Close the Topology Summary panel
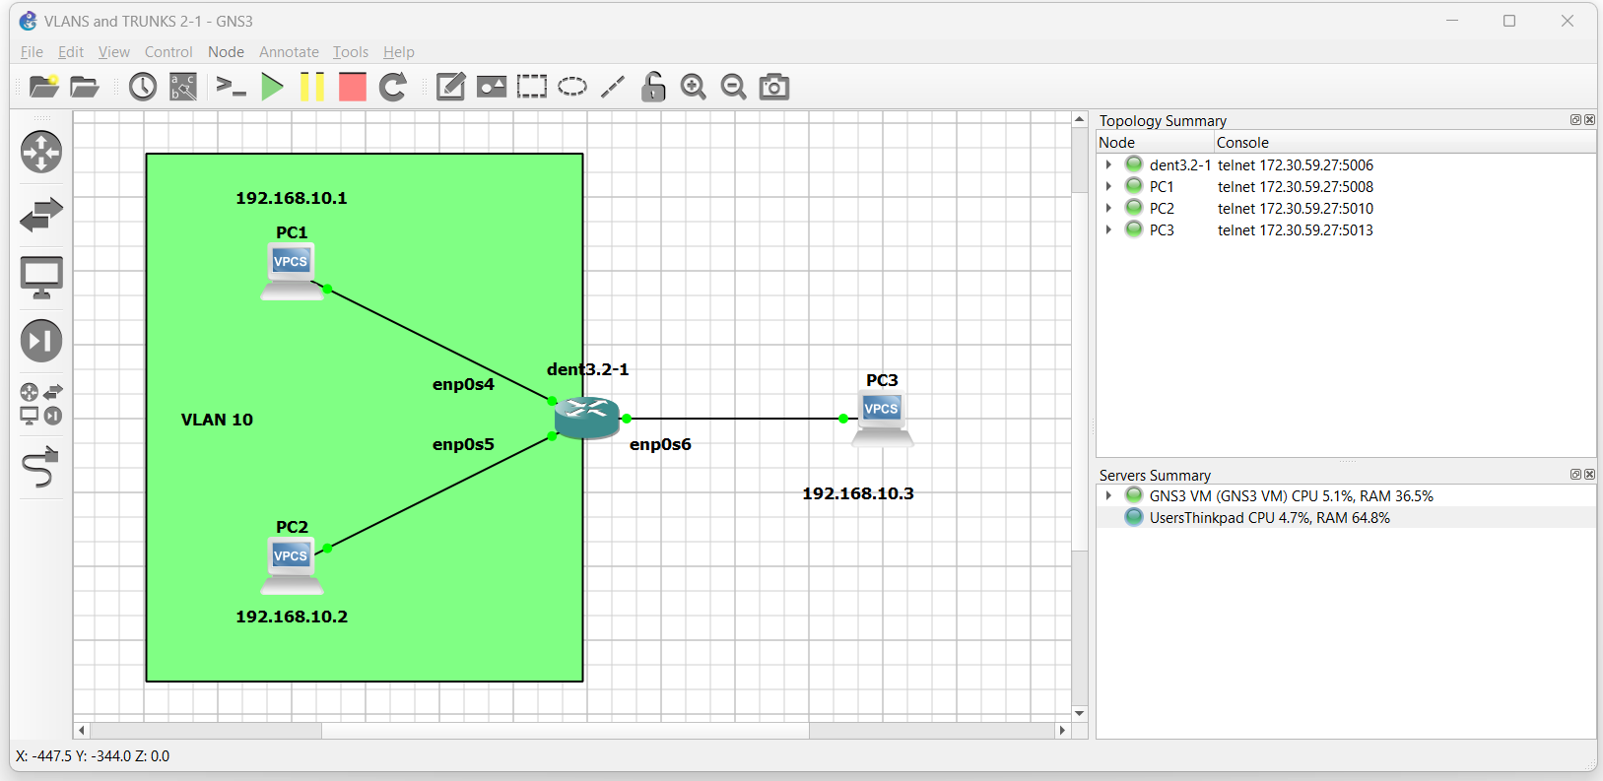The height and width of the screenshot is (781, 1603). 1589,120
